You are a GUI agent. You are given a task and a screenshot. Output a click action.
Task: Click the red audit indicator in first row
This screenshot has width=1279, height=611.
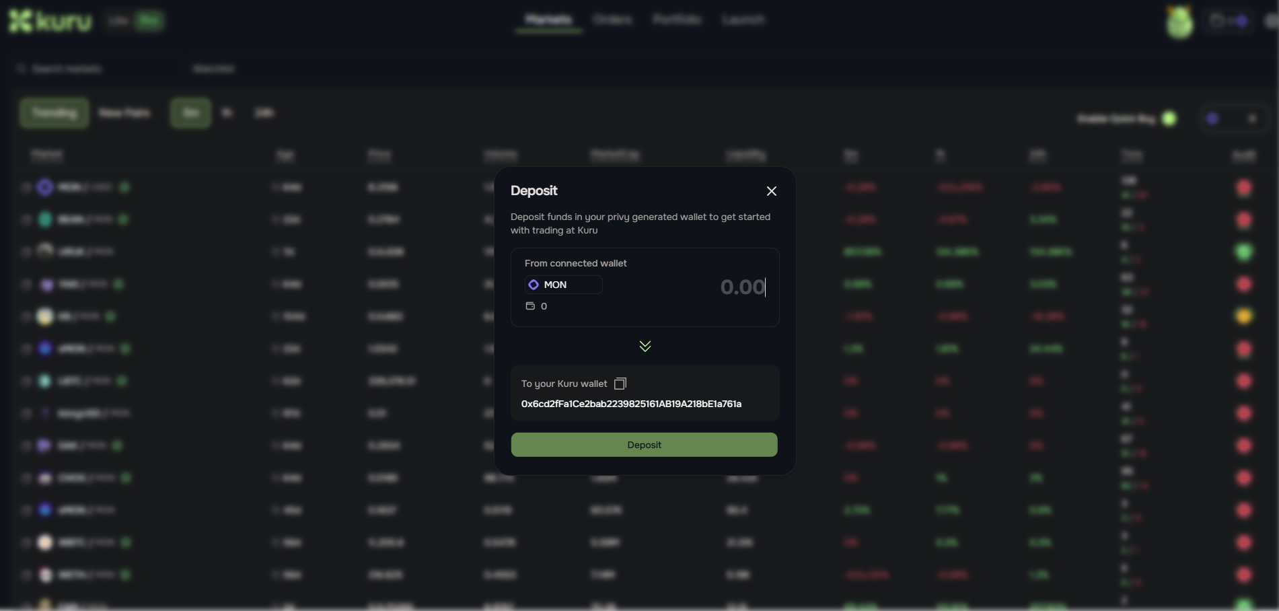pos(1243,188)
